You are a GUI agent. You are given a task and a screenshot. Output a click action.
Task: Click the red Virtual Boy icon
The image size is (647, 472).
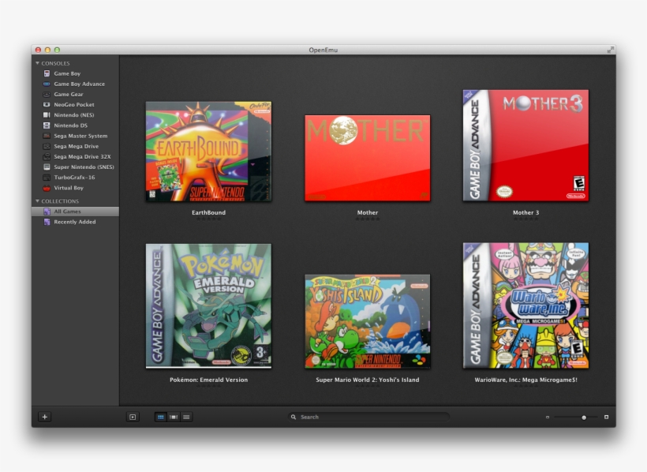click(47, 188)
